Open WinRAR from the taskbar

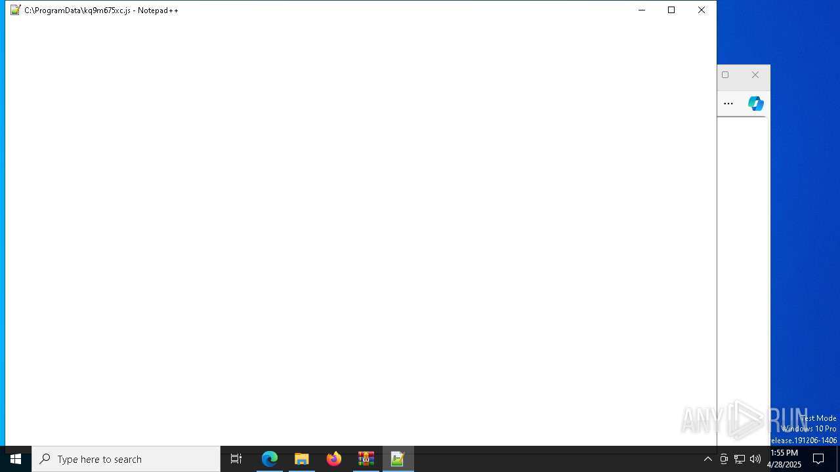366,459
